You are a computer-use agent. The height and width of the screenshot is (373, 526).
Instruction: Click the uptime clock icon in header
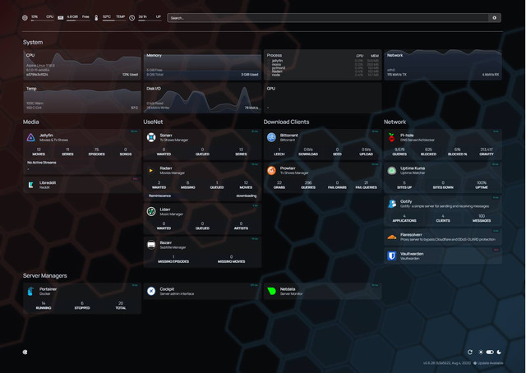point(131,18)
